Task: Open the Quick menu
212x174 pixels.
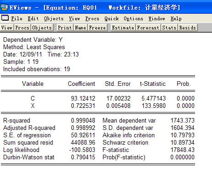Action: [112, 18]
